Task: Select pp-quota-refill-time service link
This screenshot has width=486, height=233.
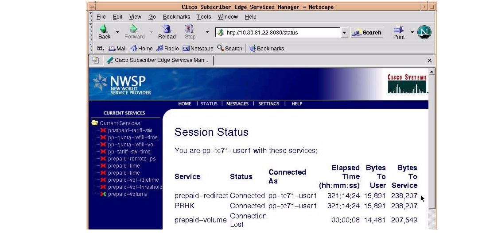Action: 132,138
